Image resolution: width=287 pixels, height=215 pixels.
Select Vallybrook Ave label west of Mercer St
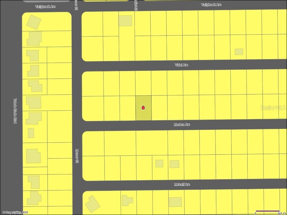tap(45, 7)
